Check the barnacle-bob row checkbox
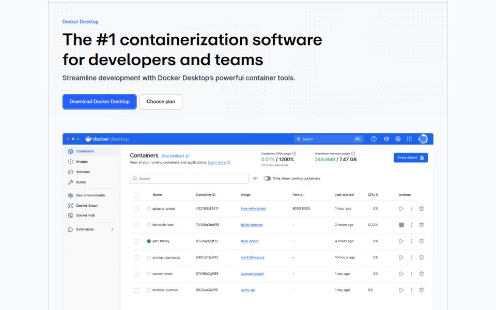 [x=136, y=225]
